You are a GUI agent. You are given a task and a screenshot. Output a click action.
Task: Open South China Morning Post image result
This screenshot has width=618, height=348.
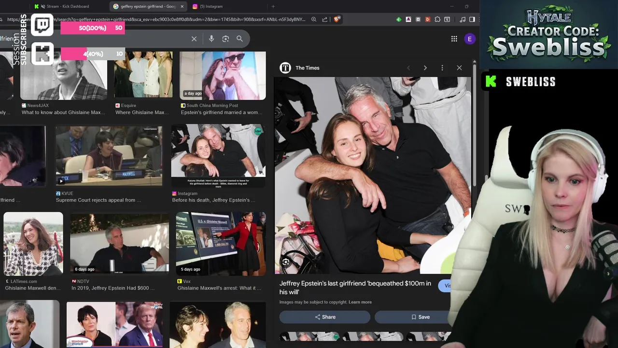click(x=223, y=76)
